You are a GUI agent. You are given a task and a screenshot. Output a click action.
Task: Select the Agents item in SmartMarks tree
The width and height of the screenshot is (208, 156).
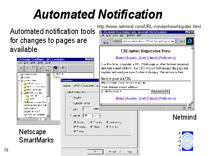tap(26, 77)
